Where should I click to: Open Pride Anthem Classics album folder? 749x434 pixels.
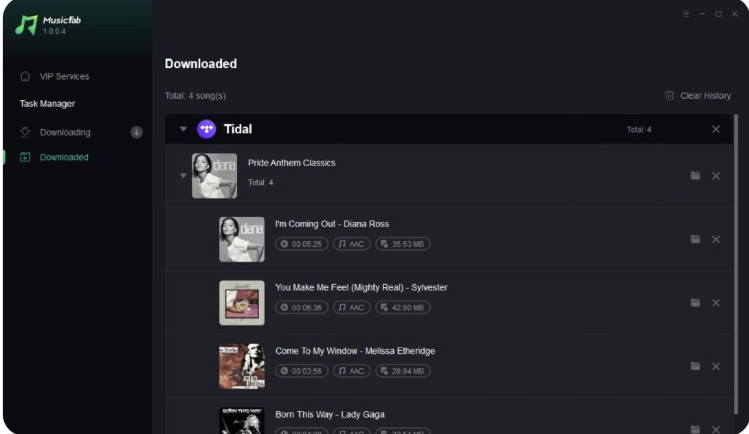[695, 176]
